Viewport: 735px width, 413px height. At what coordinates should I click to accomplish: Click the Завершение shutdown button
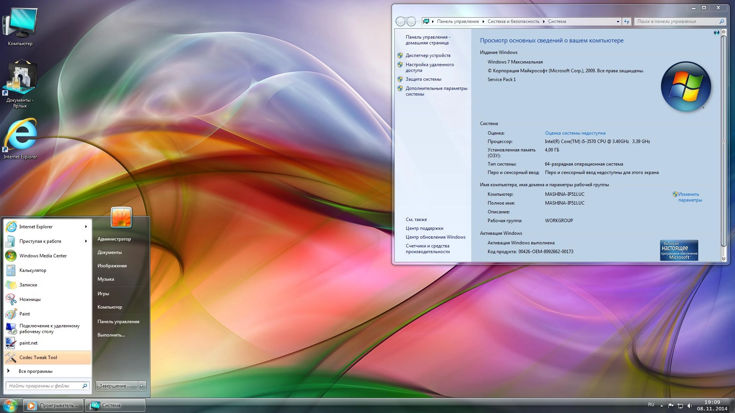coord(116,385)
